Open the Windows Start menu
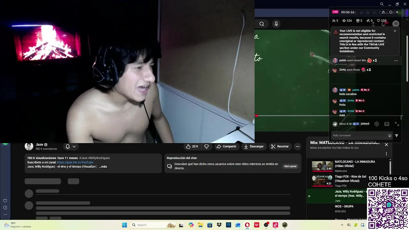Screen dimensions: 409x230 (125, 225)
